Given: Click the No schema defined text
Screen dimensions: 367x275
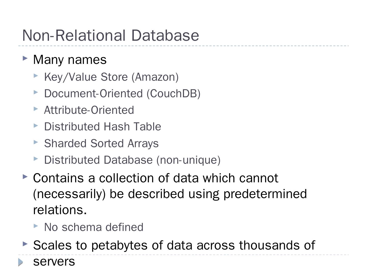Looking at the screenshot, I should [94, 227].
